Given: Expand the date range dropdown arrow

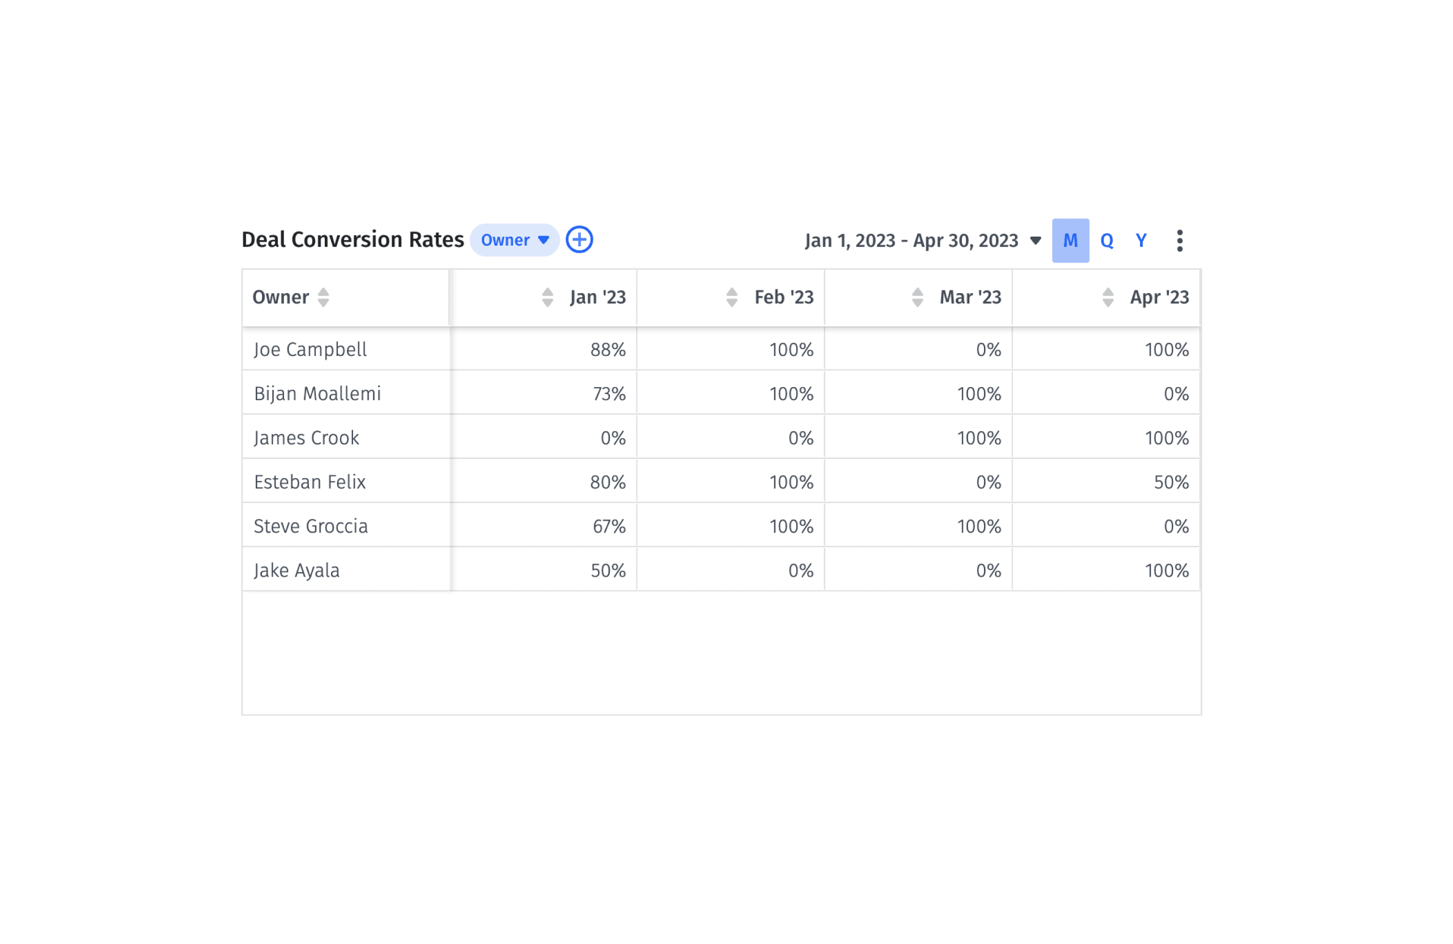Looking at the screenshot, I should tap(1035, 241).
